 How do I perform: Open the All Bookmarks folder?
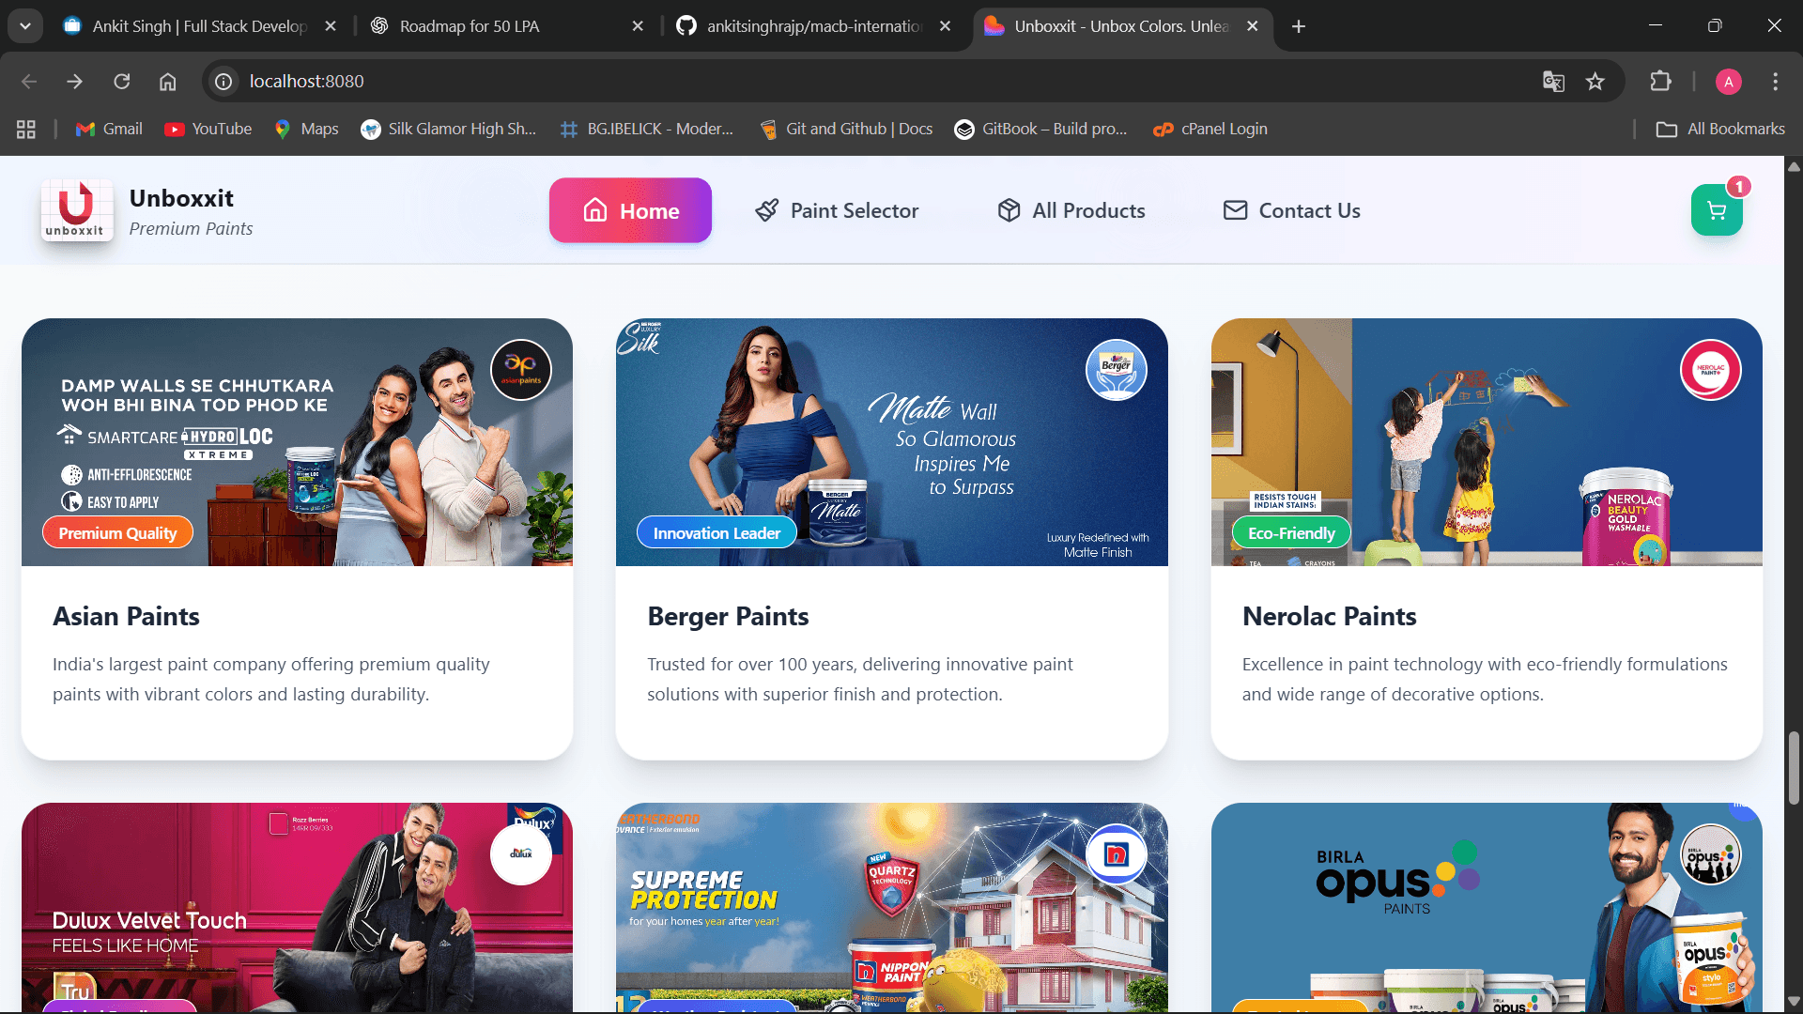coord(1720,129)
